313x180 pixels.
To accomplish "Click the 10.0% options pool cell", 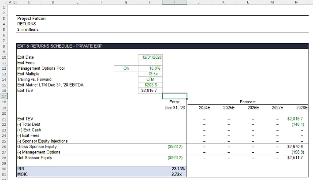I will click(150, 68).
